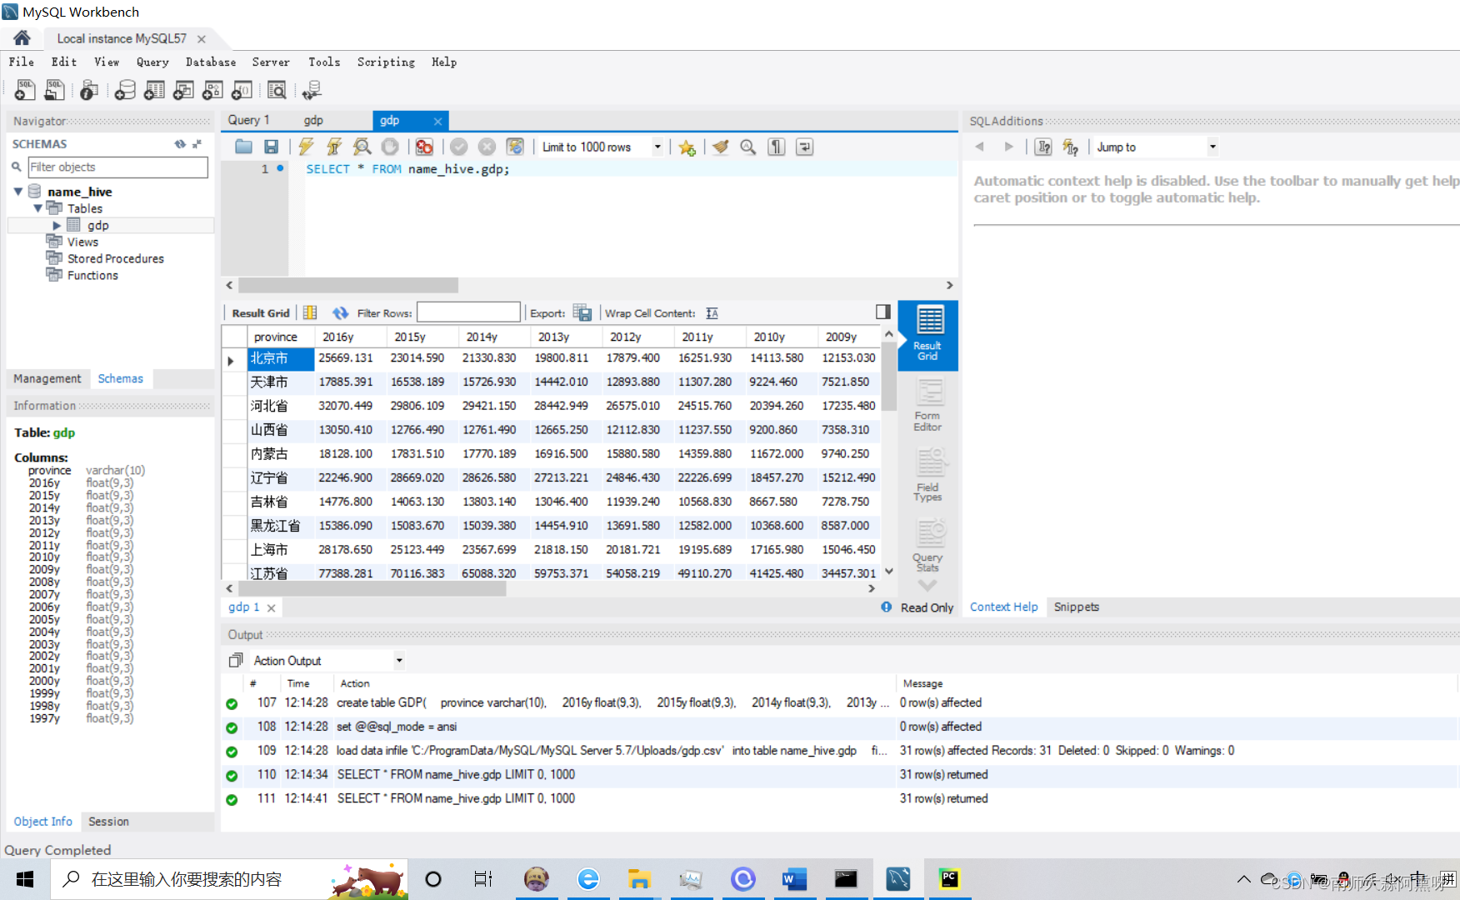
Task: Toggle auto-commit mode icon
Action: pos(516,147)
